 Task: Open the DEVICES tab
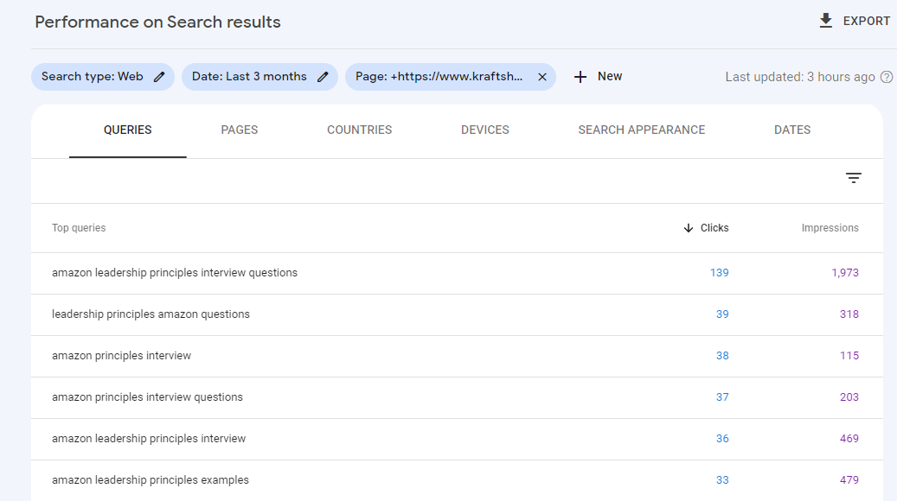485,130
